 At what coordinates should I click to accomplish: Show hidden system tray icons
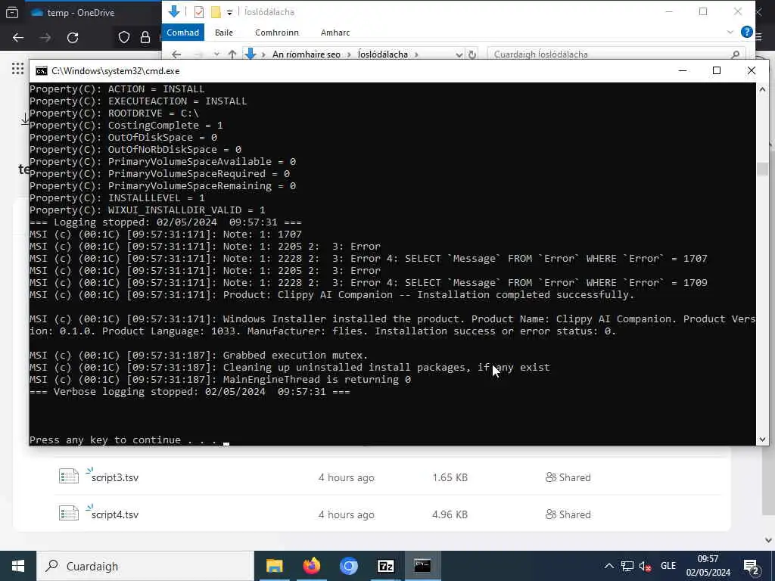(x=609, y=566)
